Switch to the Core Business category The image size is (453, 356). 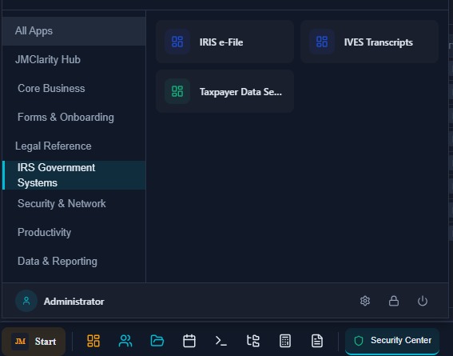(x=74, y=89)
